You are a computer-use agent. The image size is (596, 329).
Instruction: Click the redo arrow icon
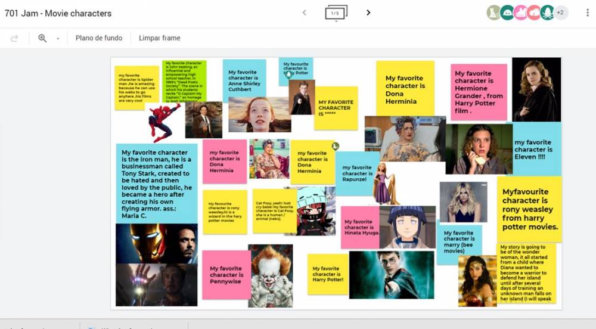[x=14, y=38]
